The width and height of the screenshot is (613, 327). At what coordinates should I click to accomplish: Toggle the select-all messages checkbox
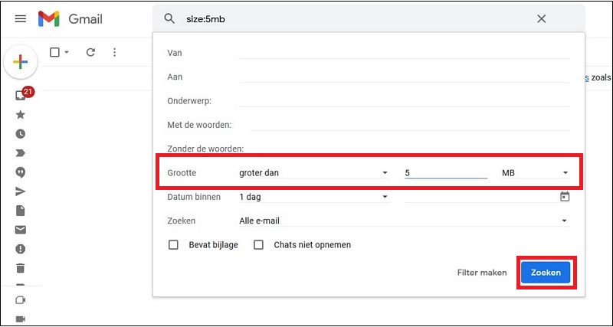point(54,52)
